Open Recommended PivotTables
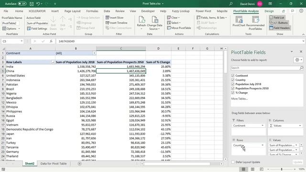The height and width of the screenshot is (172, 306). [x=255, y=23]
